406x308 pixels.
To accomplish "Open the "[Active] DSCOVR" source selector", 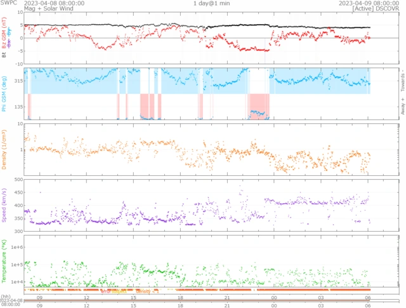I will (376, 8).
